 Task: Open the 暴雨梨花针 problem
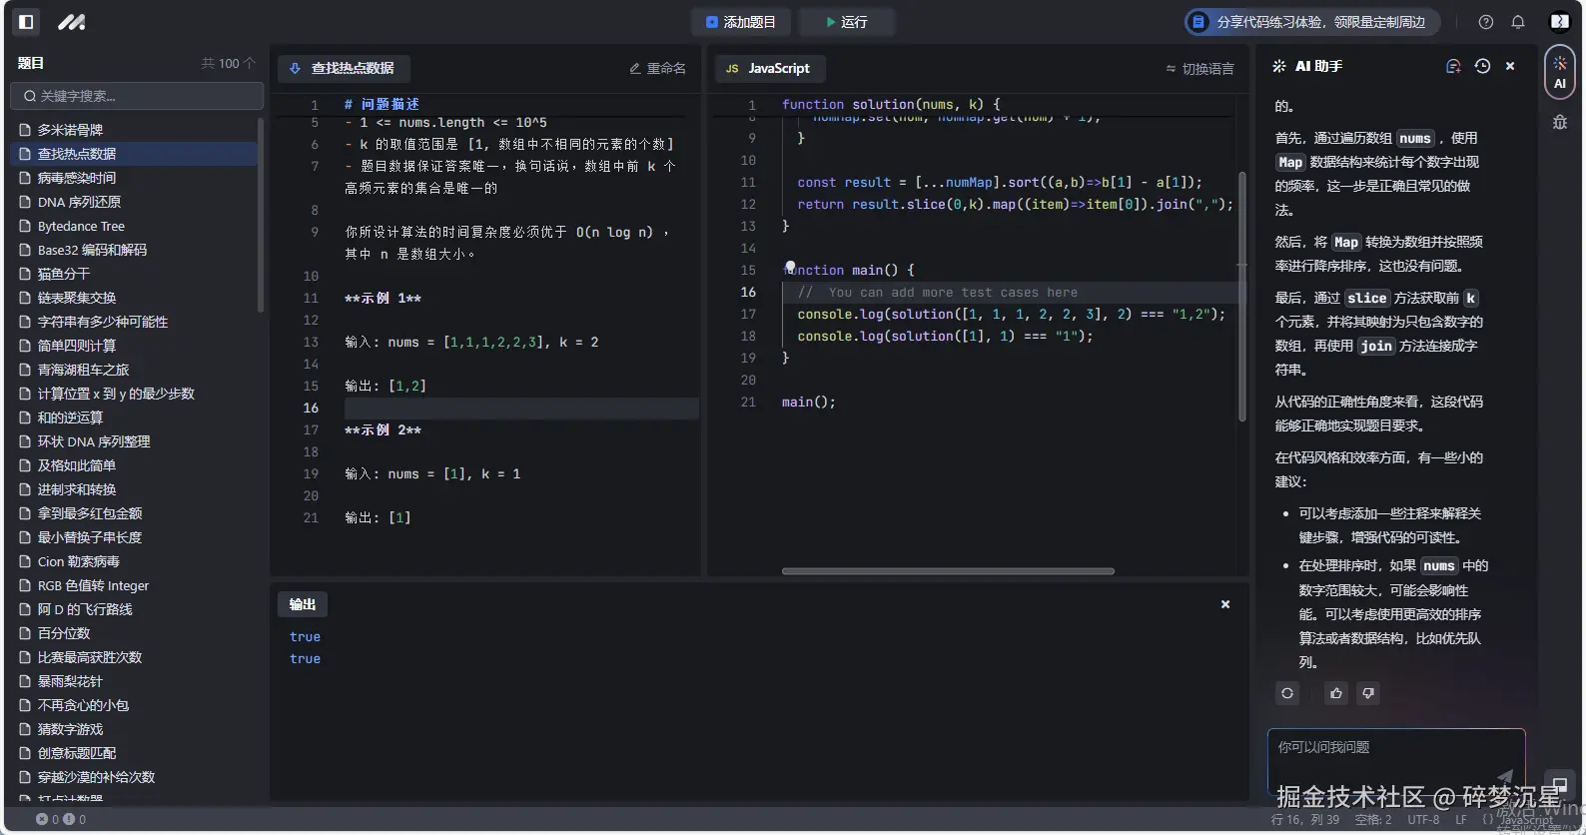click(x=134, y=681)
